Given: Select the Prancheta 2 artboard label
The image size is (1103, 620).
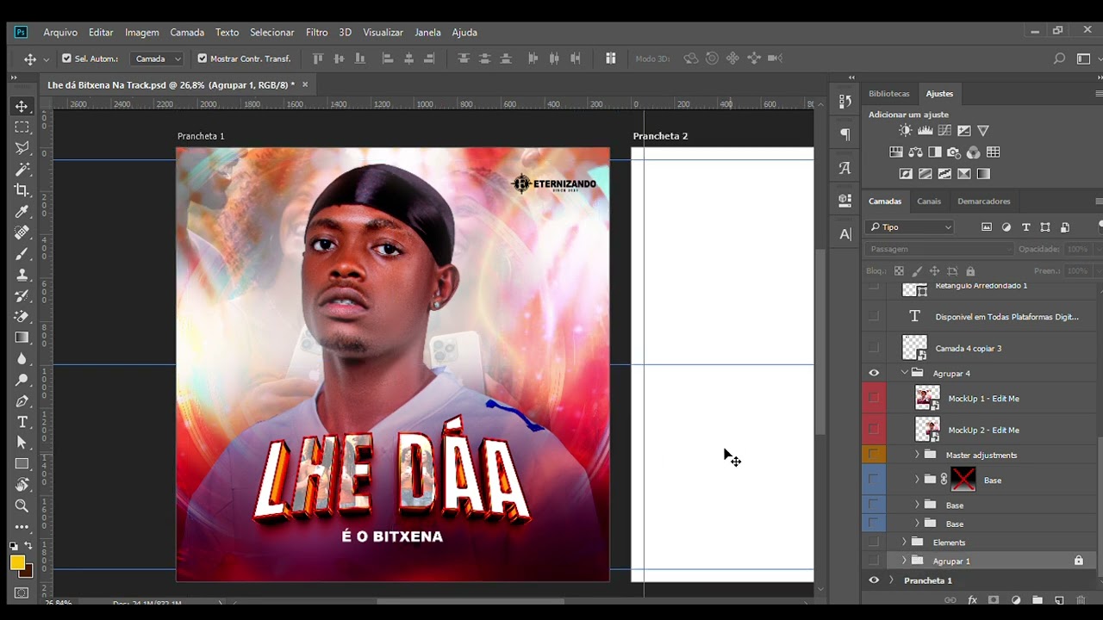Looking at the screenshot, I should (x=660, y=136).
